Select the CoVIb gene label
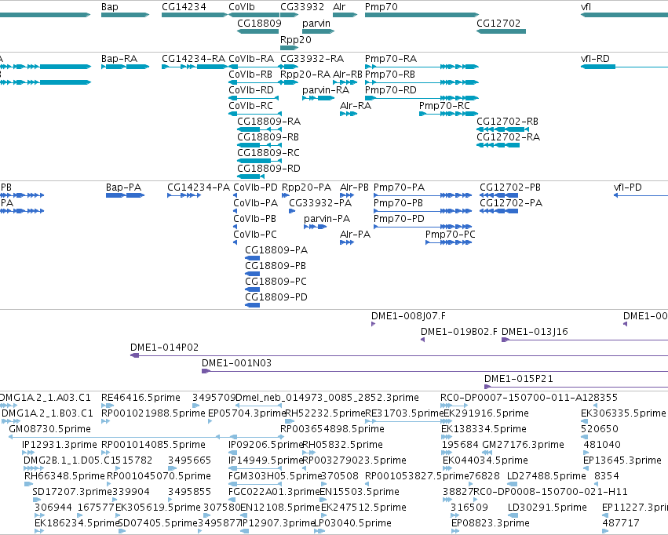The image size is (668, 535). point(242,7)
